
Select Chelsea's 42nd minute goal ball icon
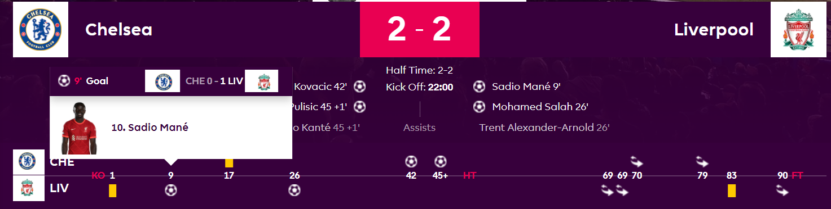[411, 162]
